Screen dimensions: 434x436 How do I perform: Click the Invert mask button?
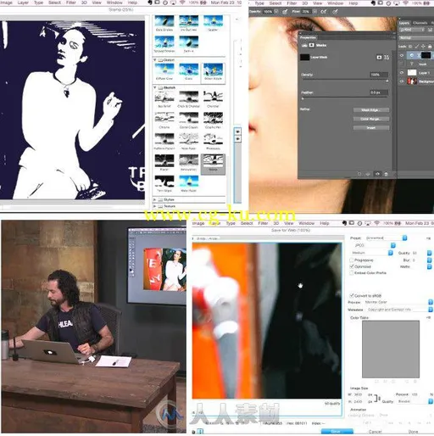371,128
